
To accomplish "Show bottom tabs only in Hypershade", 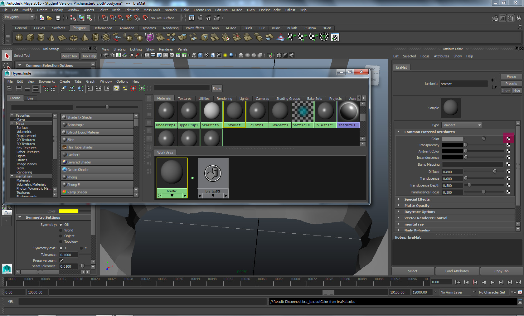I will [27, 89].
